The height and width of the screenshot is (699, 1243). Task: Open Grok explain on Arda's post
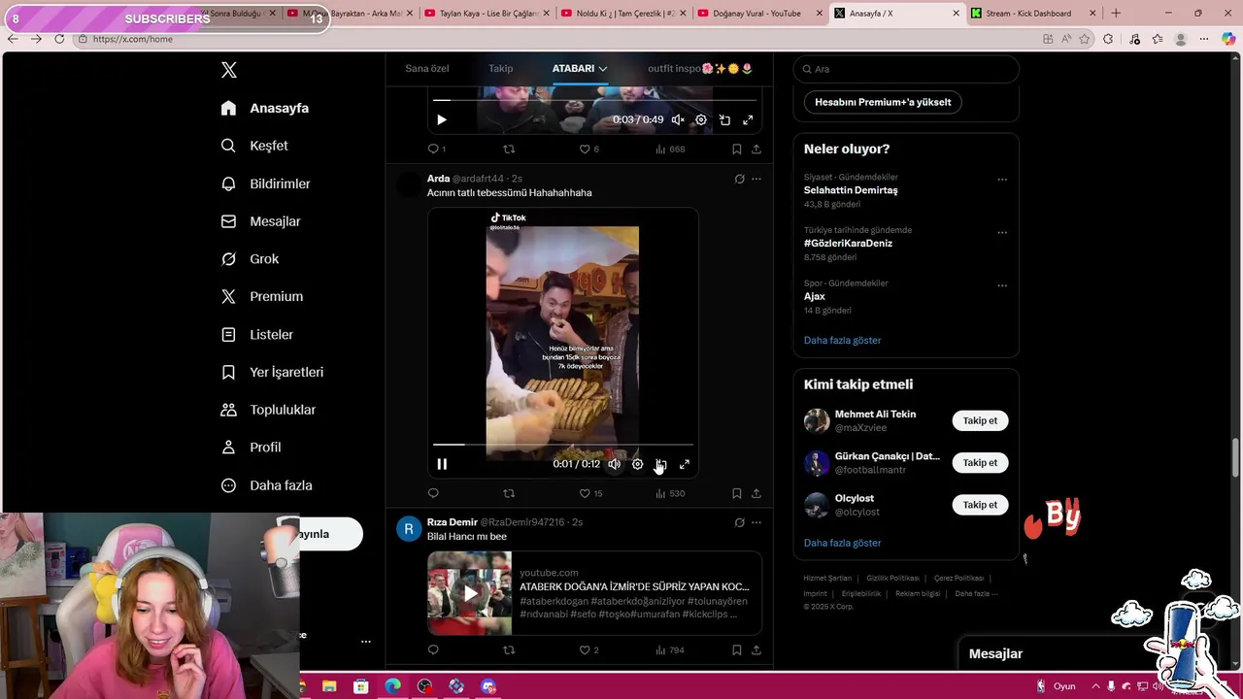[739, 179]
